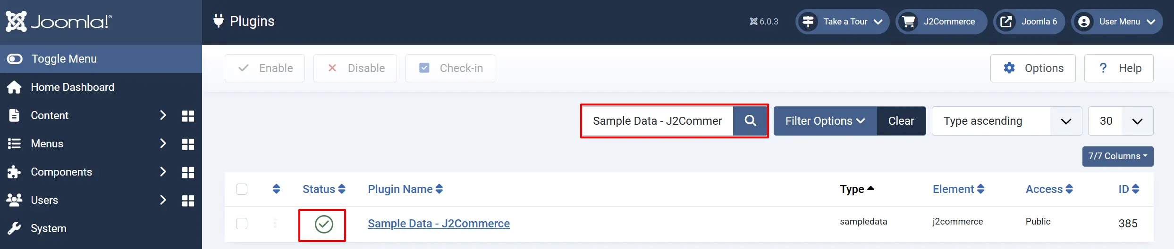Click the plugin search input field

click(x=658, y=121)
